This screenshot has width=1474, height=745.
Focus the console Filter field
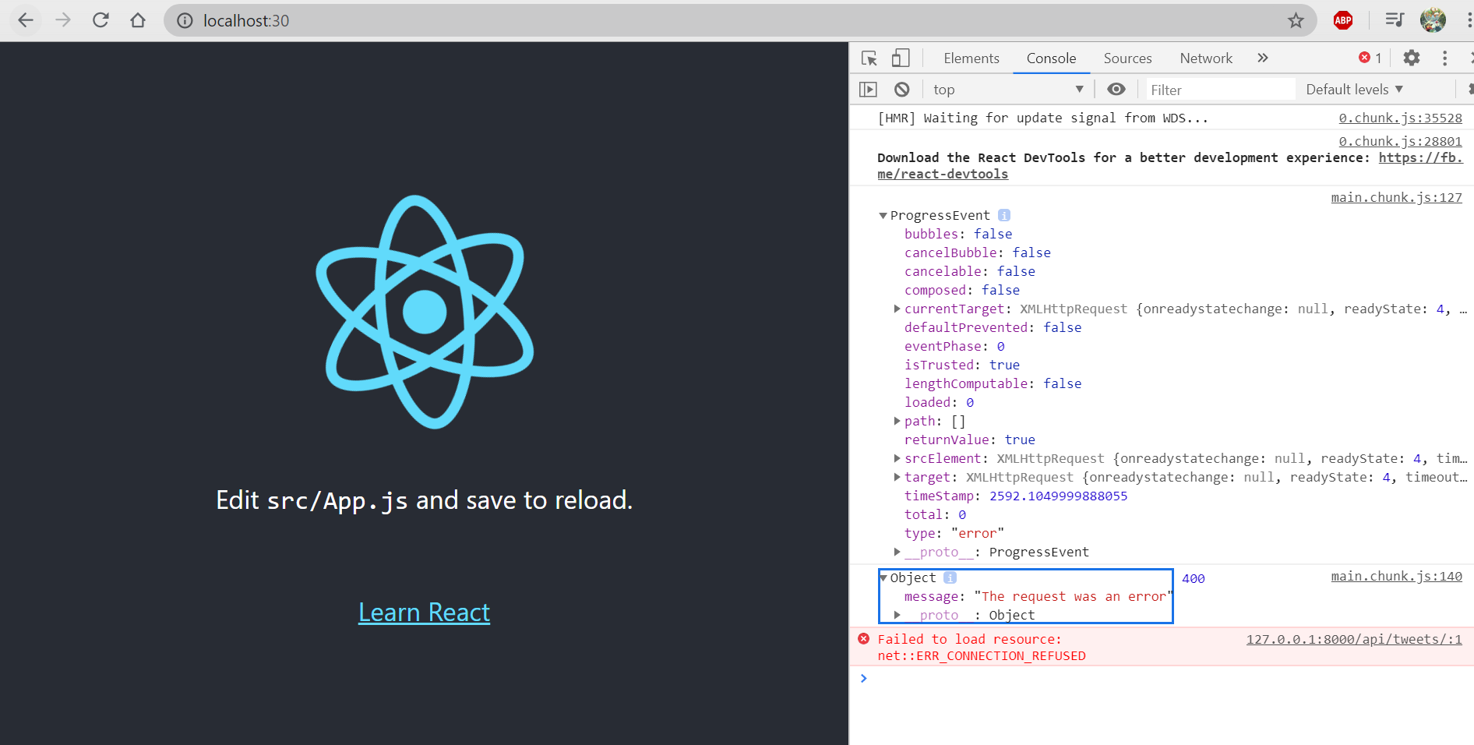point(1220,90)
